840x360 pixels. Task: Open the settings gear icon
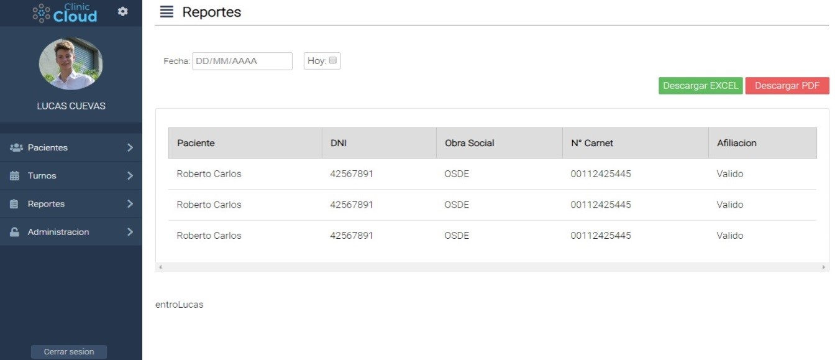123,12
